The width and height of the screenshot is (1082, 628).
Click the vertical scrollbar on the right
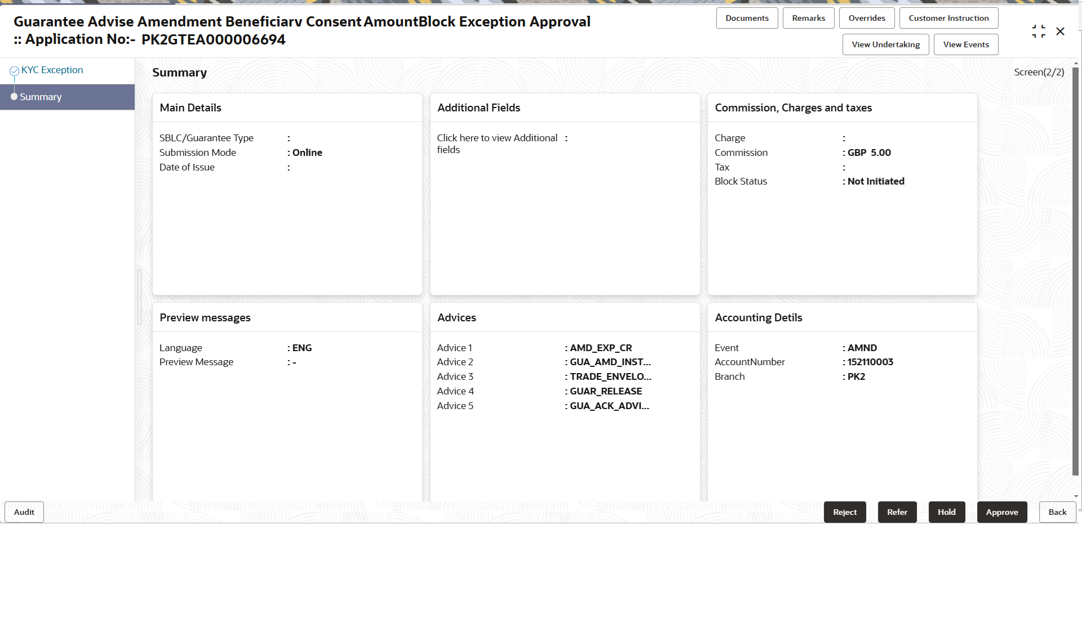tap(1075, 270)
